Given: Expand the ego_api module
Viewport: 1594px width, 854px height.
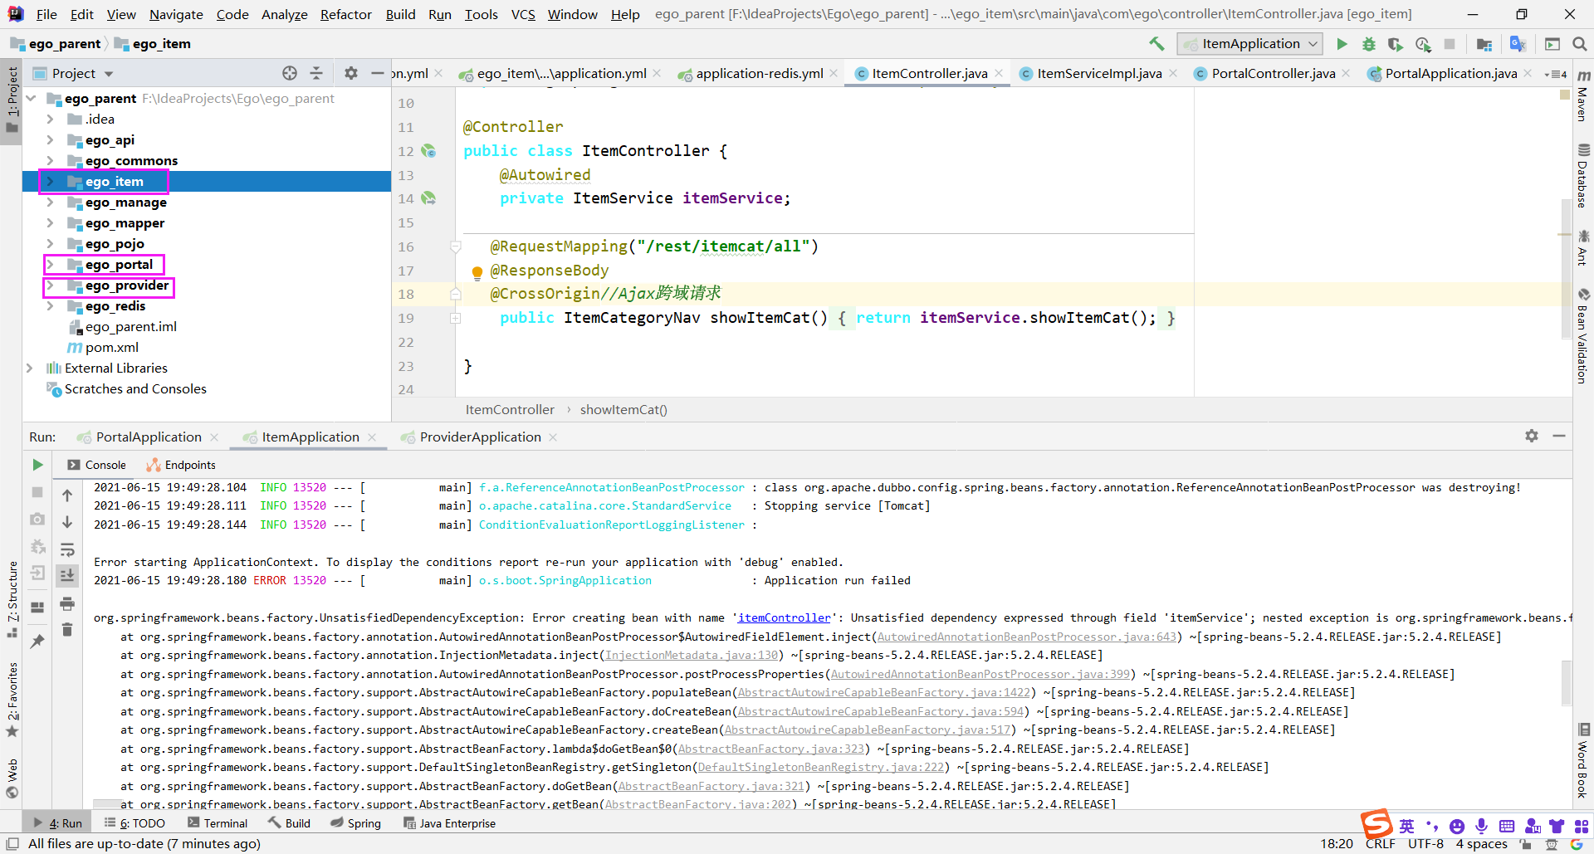Looking at the screenshot, I should (x=50, y=140).
